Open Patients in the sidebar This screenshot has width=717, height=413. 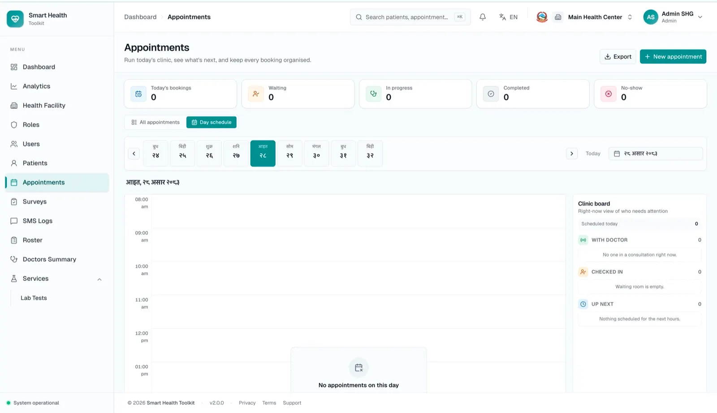57,163
